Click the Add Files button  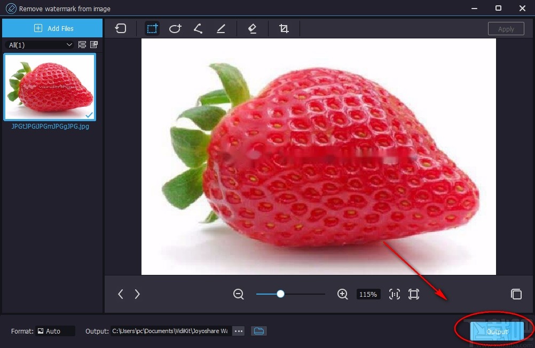[x=52, y=28]
